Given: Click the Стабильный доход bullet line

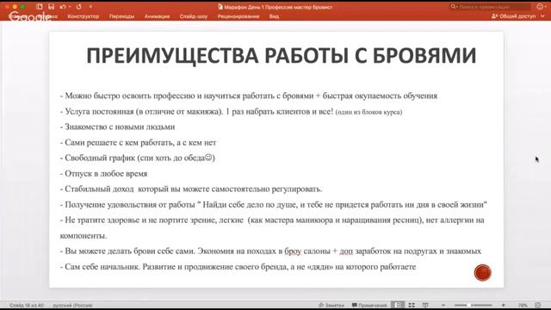Looking at the screenshot, I should point(191,189).
